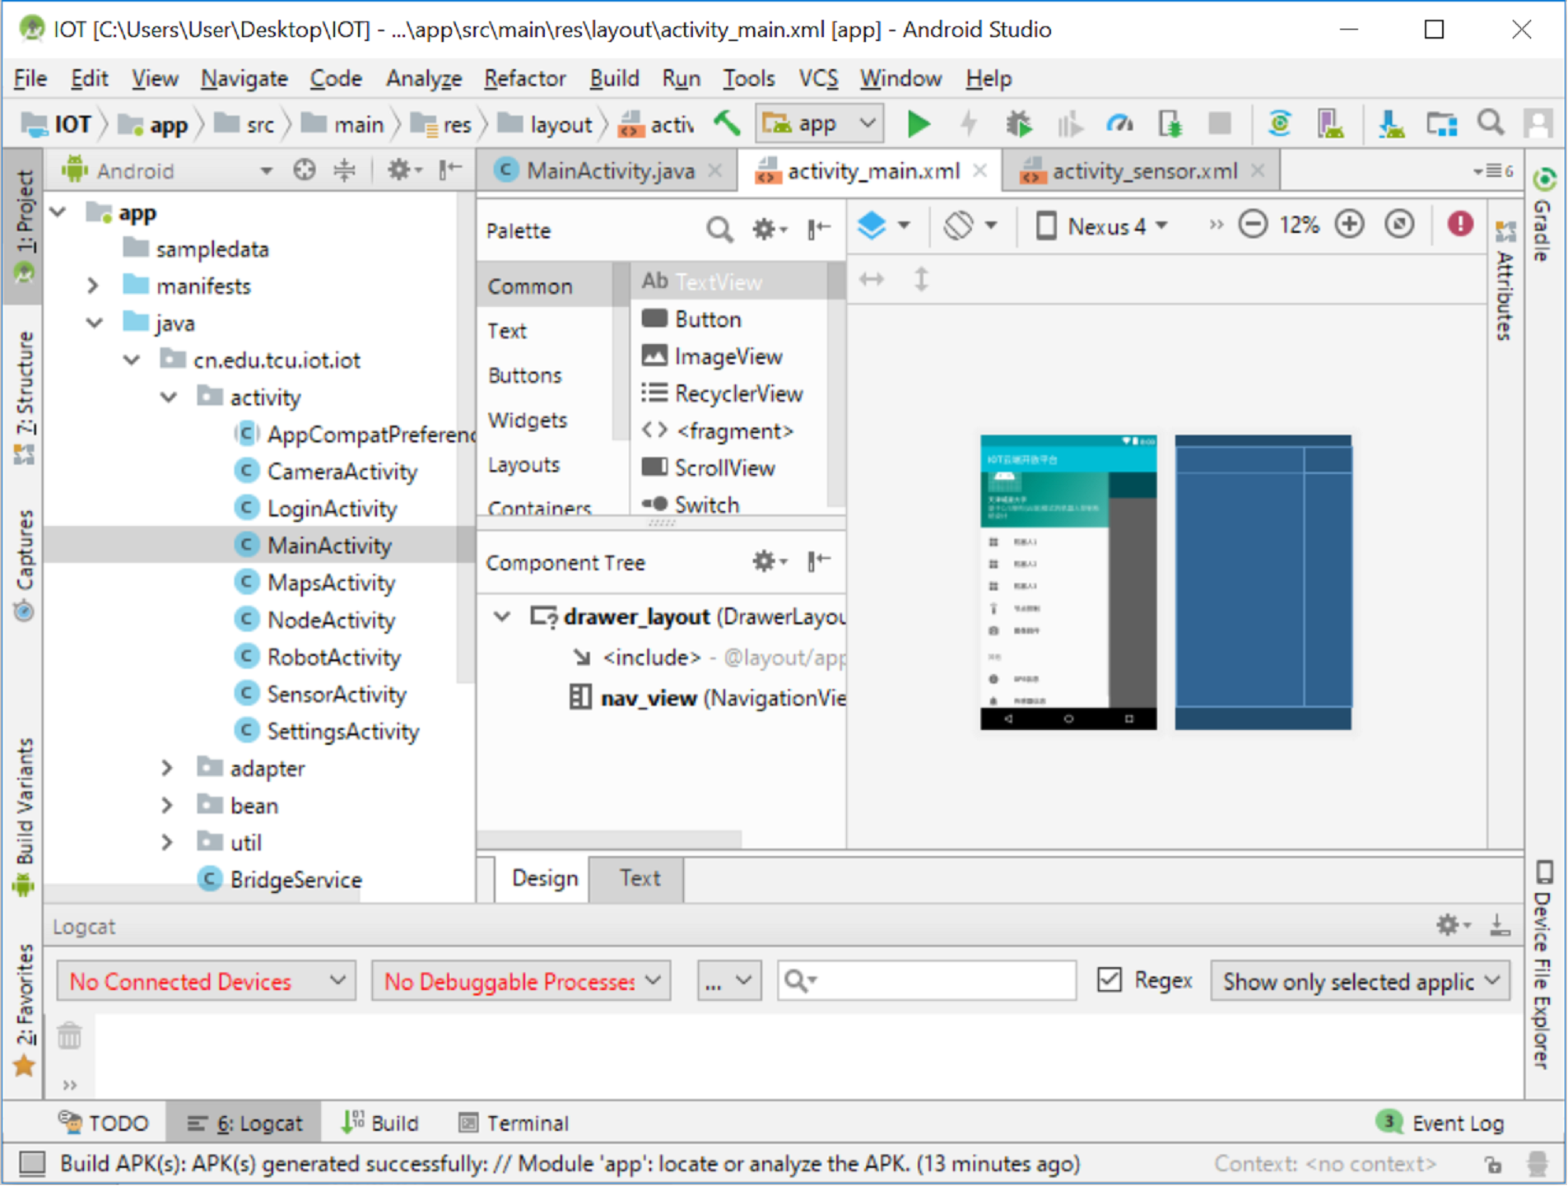Select LoginActivity in project tree
The height and width of the screenshot is (1186, 1568).
point(332,509)
